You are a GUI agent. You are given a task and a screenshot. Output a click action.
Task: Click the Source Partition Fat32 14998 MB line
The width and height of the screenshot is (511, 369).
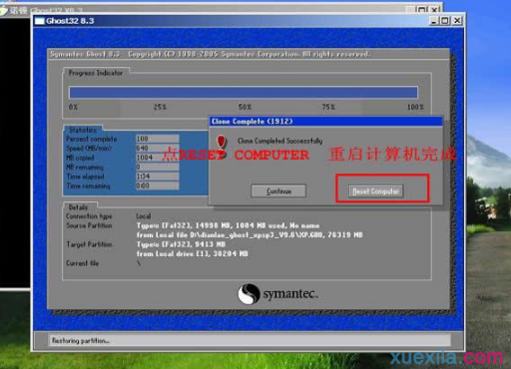click(x=228, y=225)
